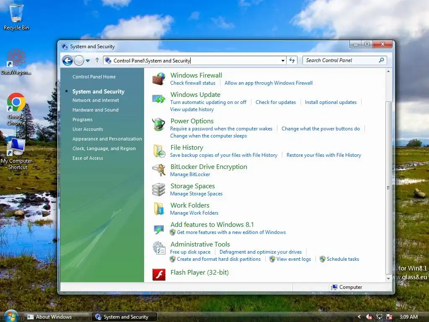Click the System and Security sidebar item

point(98,91)
